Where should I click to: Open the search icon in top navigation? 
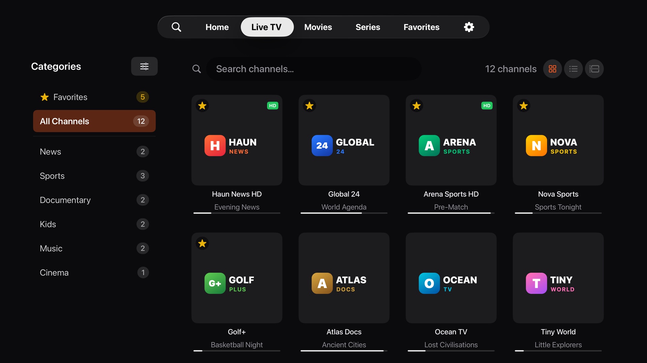(177, 27)
